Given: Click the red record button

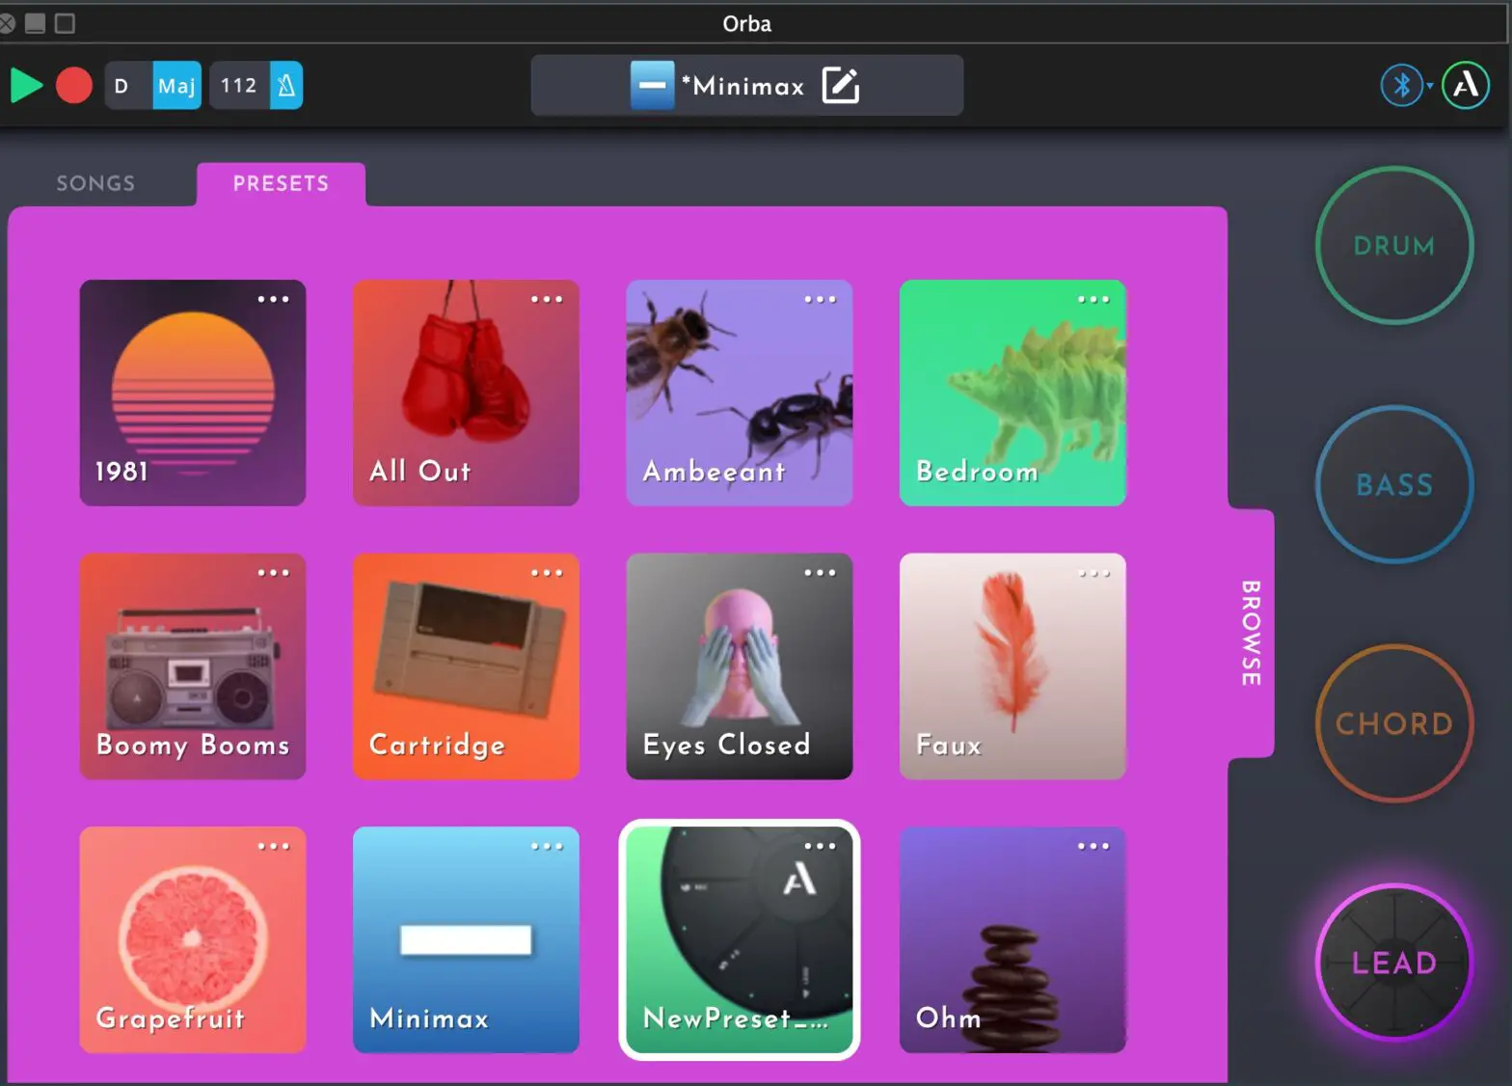Looking at the screenshot, I should click(74, 86).
